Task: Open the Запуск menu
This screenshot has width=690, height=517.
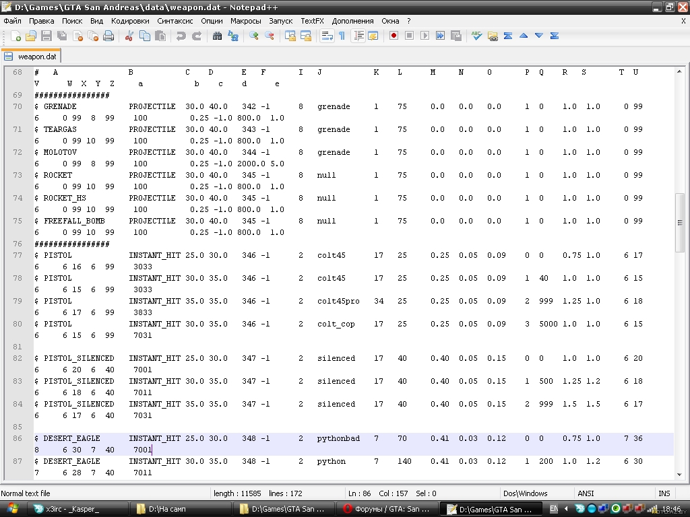Action: (x=281, y=21)
